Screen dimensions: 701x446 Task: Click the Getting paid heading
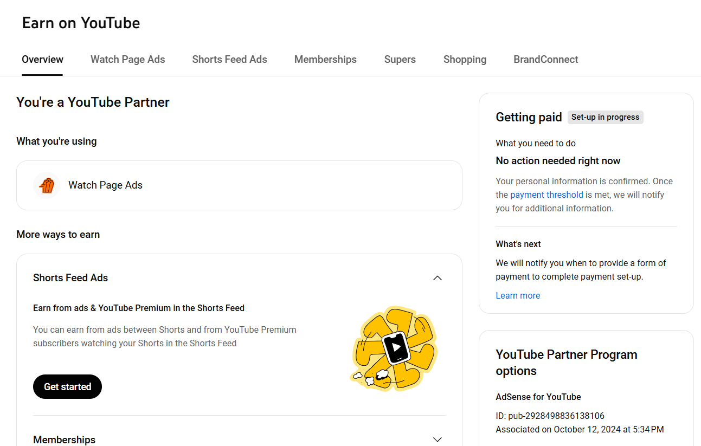(529, 117)
